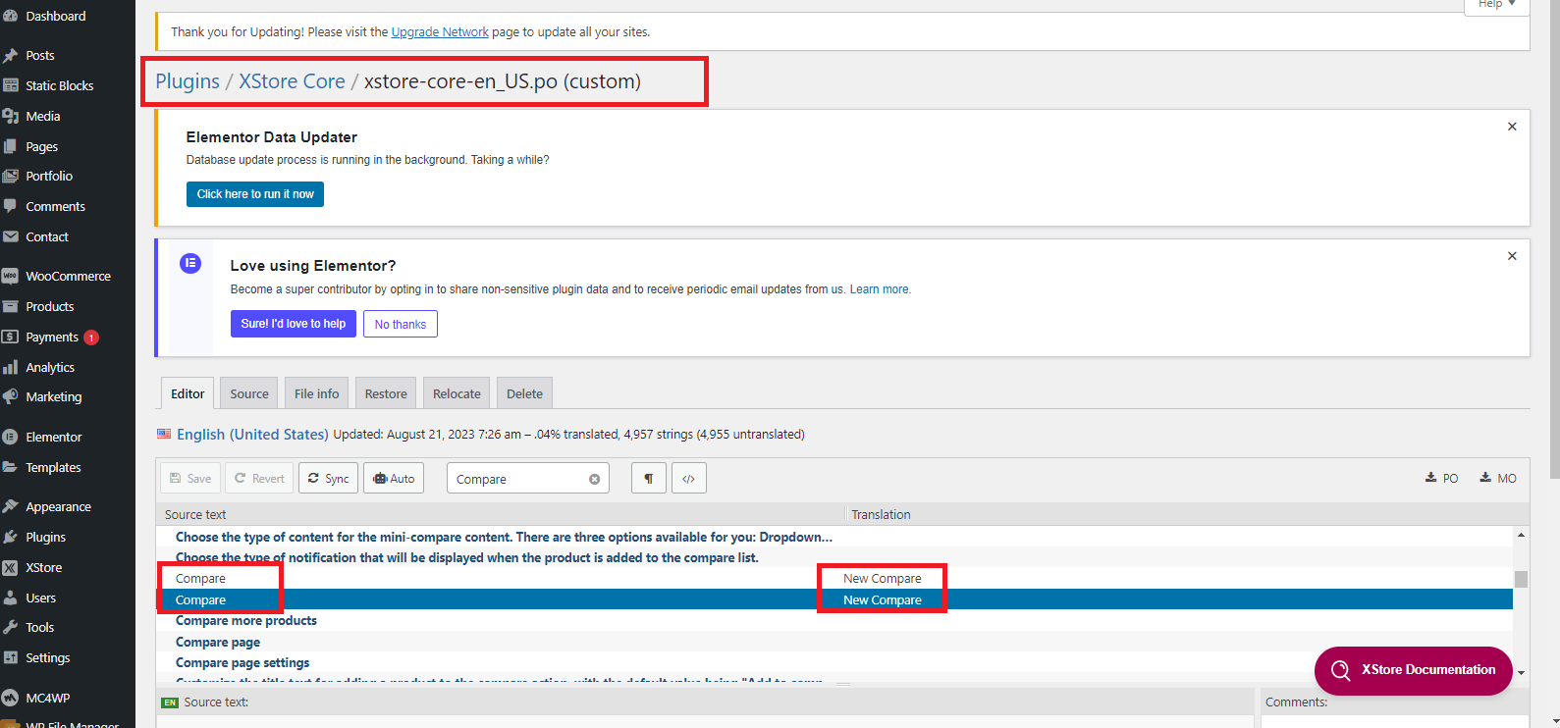
Task: Open the XStore menu
Action: (x=43, y=567)
